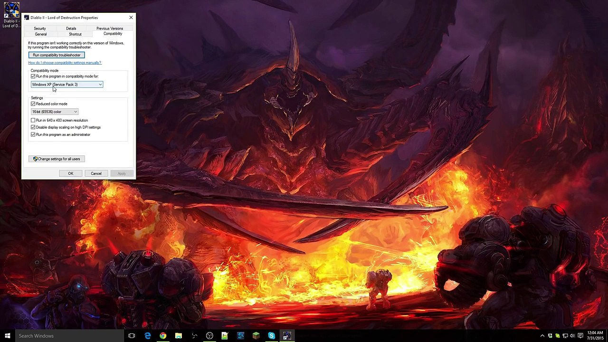The height and width of the screenshot is (342, 608).
Task: Open the network status tray icon
Action: click(x=565, y=336)
